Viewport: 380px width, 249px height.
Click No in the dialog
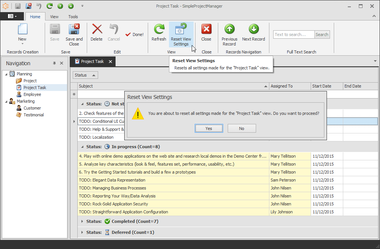pos(242,128)
